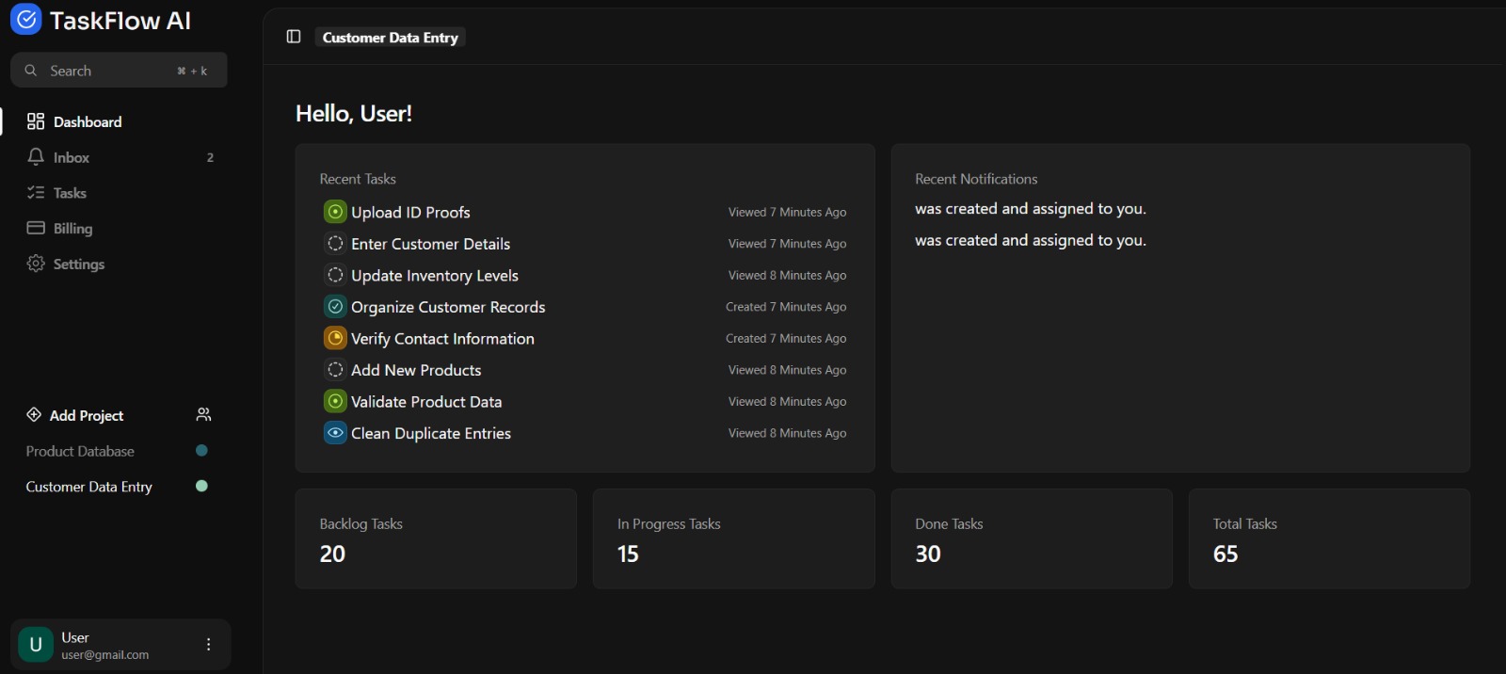Click the Validate Product Data status icon

(335, 402)
